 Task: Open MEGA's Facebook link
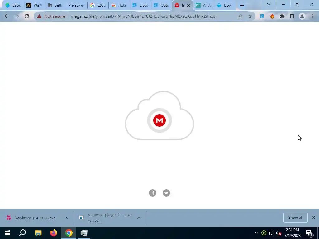[153, 193]
